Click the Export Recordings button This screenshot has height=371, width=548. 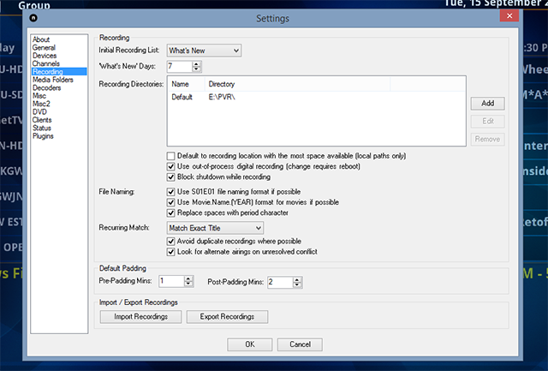pyautogui.click(x=227, y=317)
